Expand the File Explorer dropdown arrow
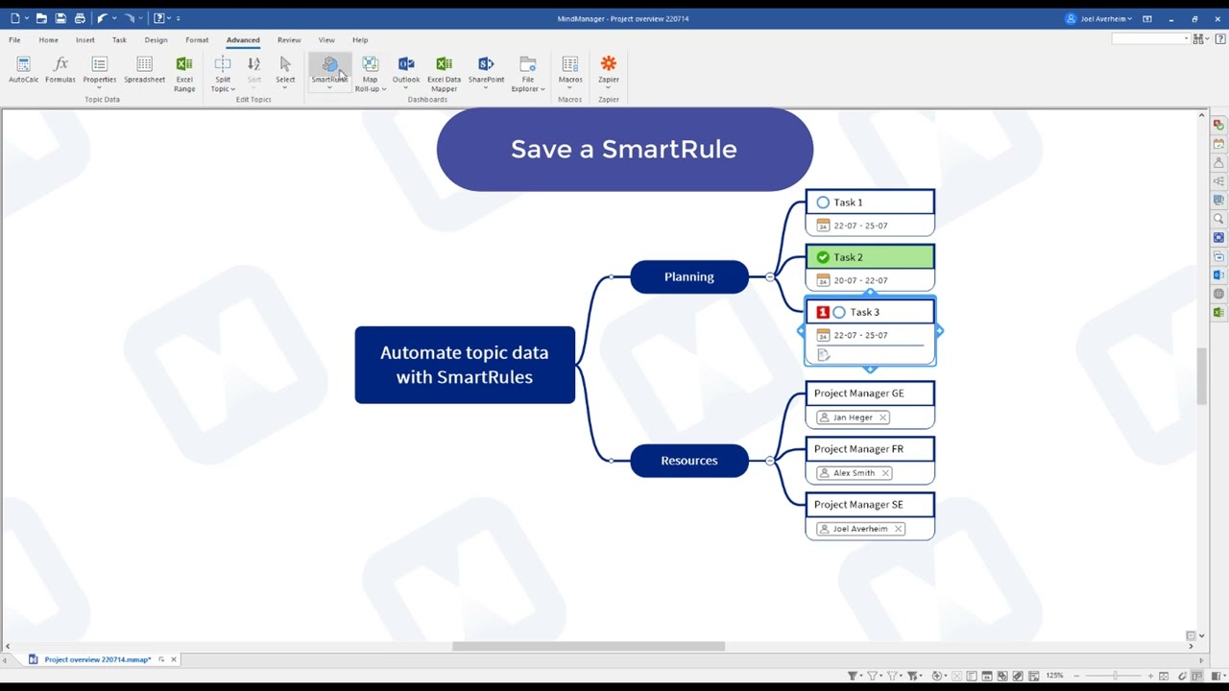The image size is (1229, 691). [542, 89]
